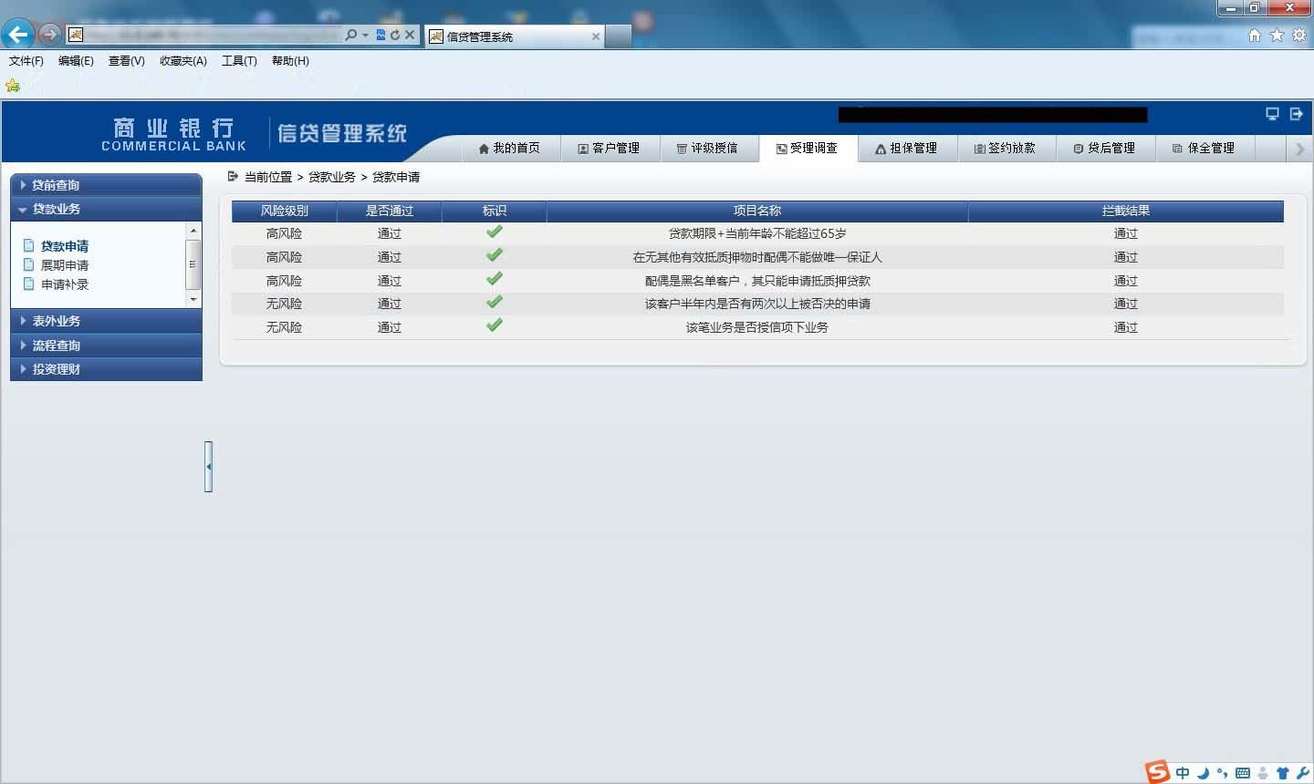Open the address bar dropdown arrow
Image resolution: width=1314 pixels, height=784 pixels.
click(x=365, y=35)
